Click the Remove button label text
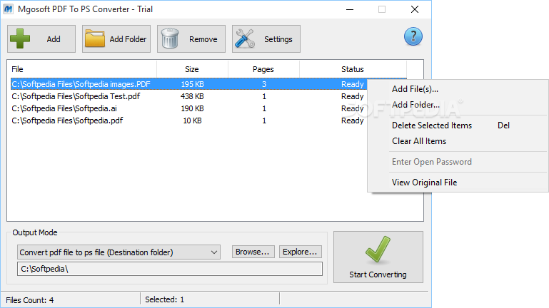 coord(203,39)
